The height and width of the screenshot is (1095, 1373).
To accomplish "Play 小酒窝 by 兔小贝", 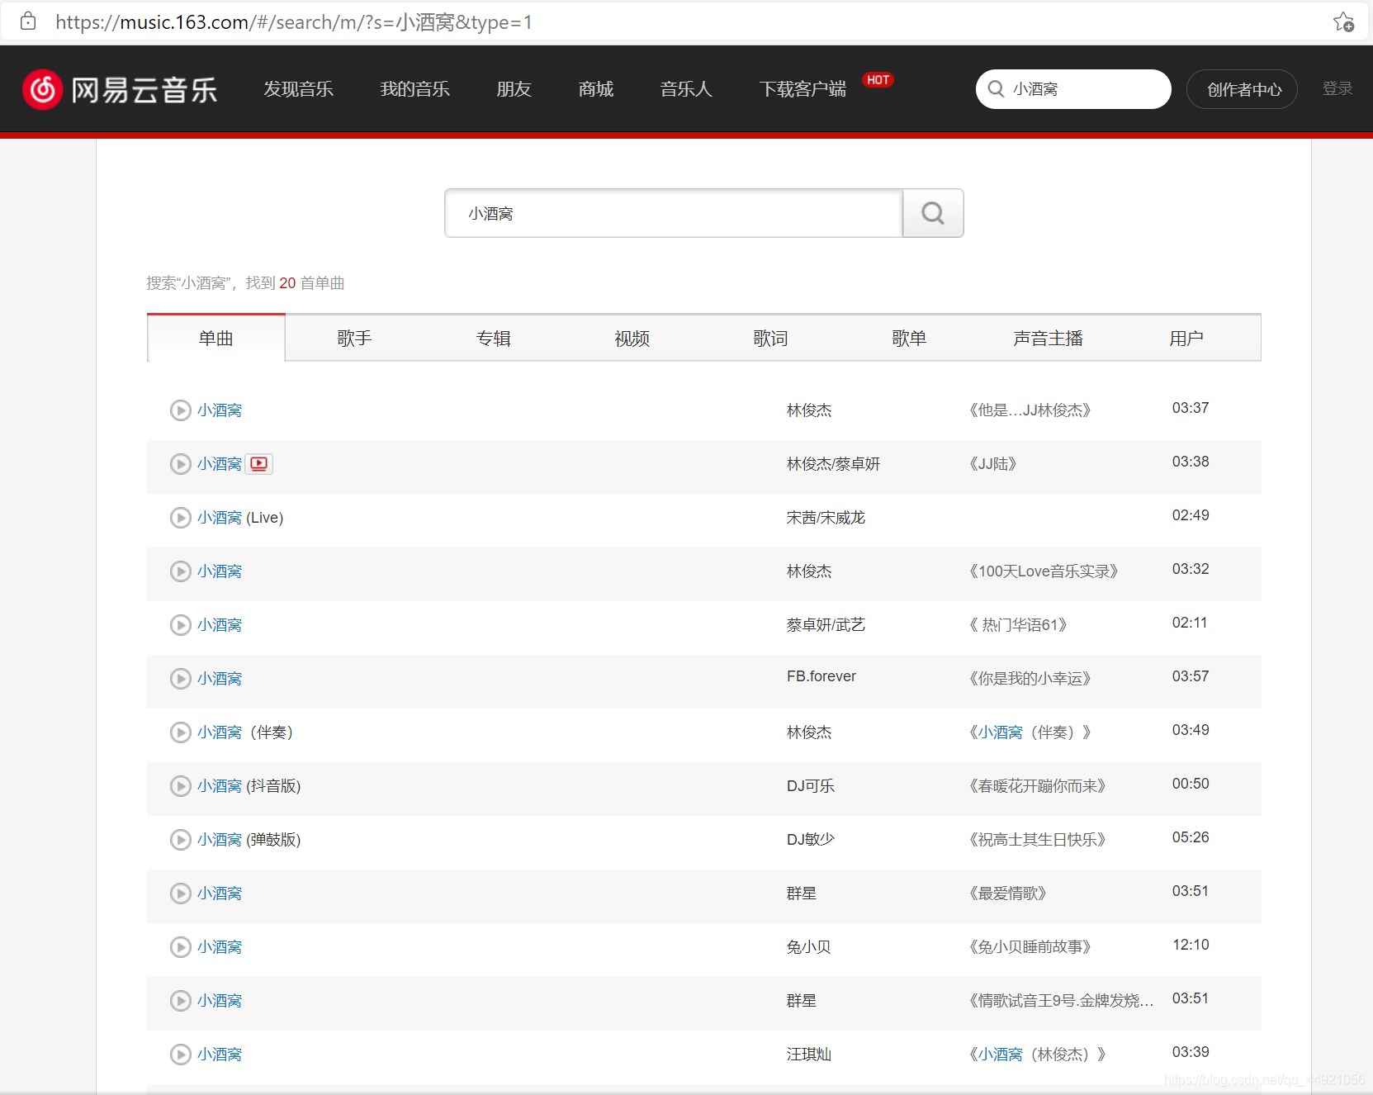I will pos(180,947).
